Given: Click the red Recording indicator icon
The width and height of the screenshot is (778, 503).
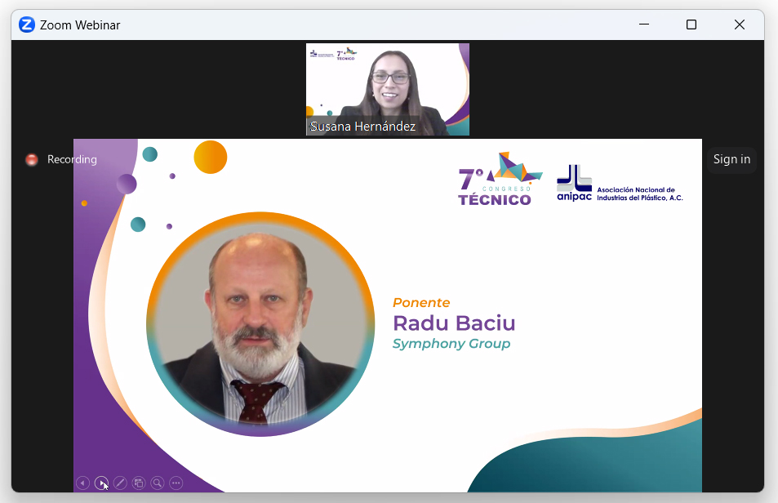Looking at the screenshot, I should click(32, 160).
